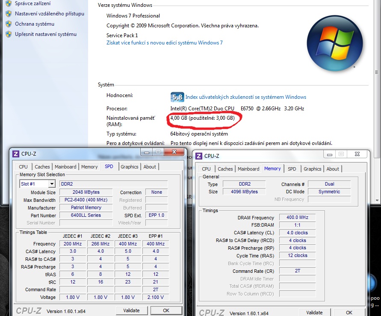Click OK in left CPU-Z window
Viewport: 381px width, 316px height.
click(166, 311)
